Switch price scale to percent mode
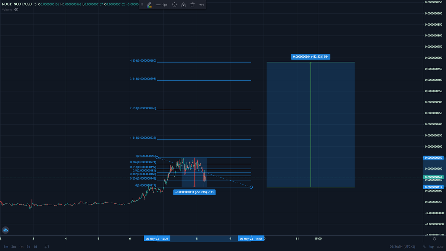 coord(424,247)
